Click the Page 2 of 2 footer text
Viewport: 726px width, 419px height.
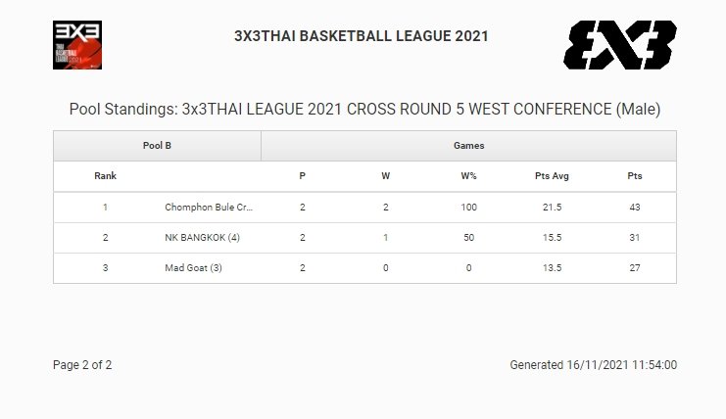click(82, 365)
